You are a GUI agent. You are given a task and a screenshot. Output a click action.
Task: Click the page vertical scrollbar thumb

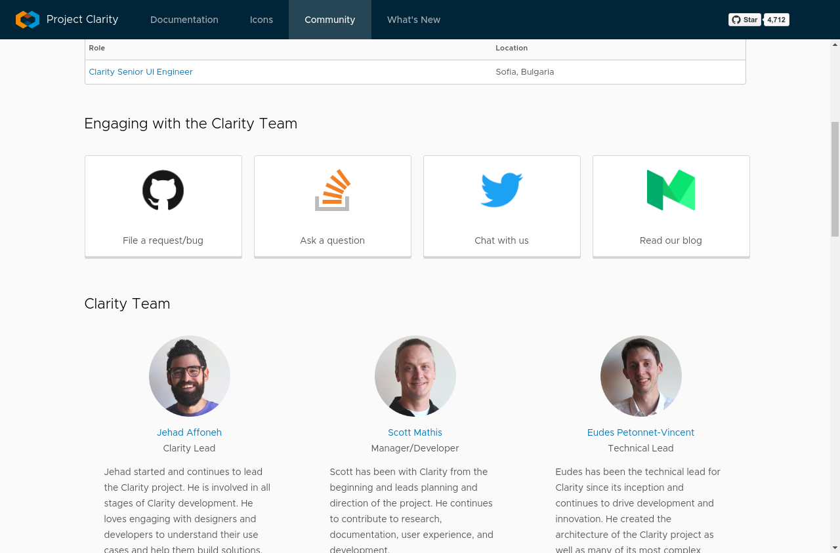pos(835,179)
